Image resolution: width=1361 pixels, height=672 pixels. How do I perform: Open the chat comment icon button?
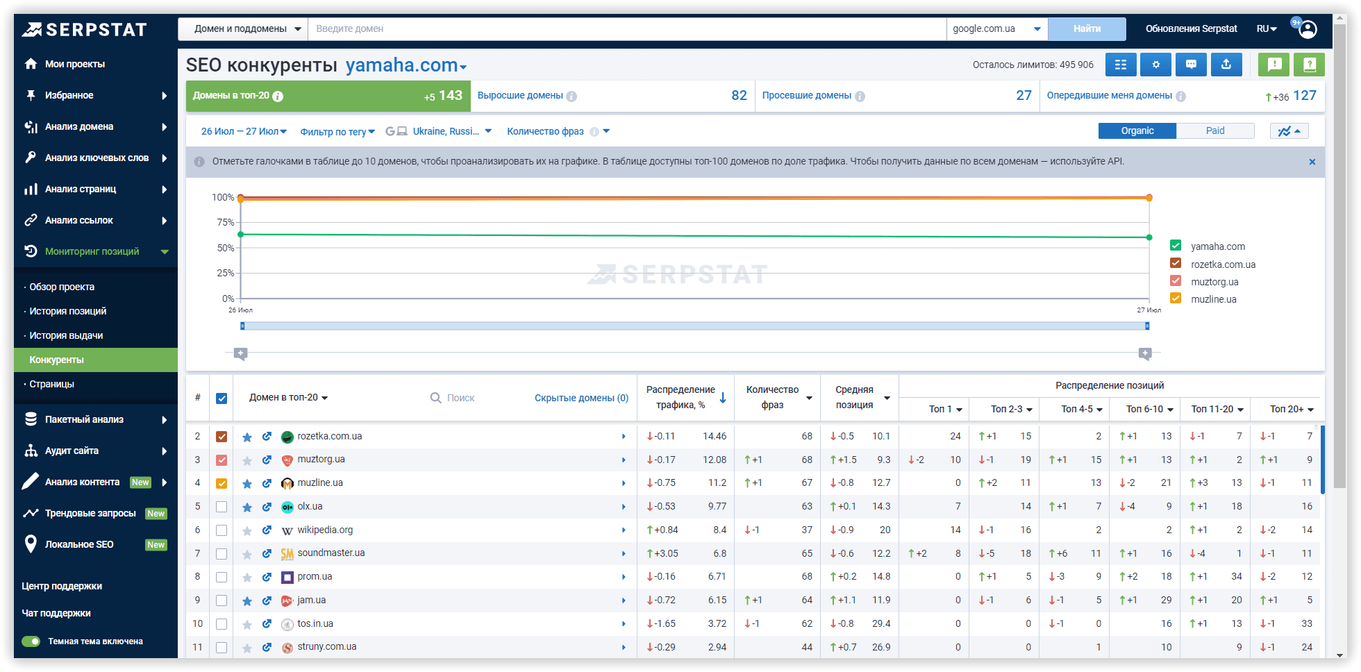tap(1191, 65)
